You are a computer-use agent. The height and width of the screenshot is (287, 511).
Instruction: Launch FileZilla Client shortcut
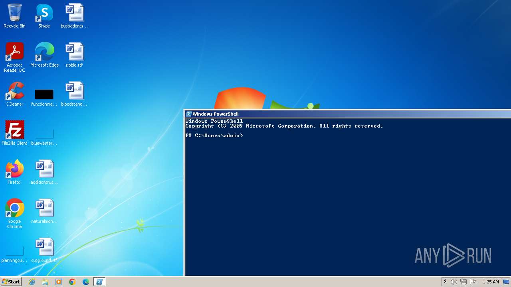(14, 133)
